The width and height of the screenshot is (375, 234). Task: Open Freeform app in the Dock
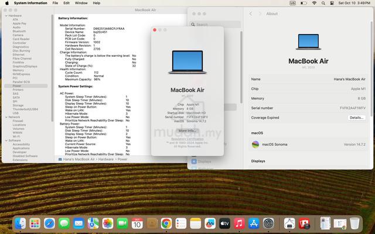tap(210, 223)
